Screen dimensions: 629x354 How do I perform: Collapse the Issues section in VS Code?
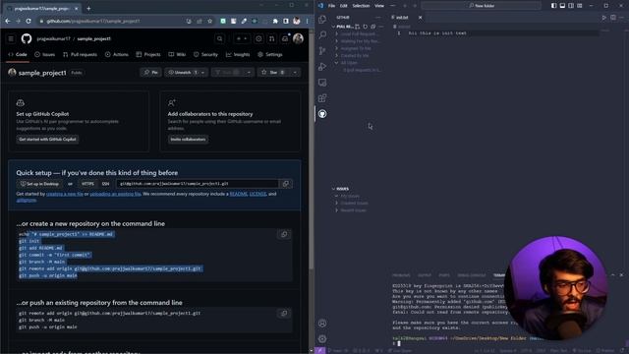point(333,189)
